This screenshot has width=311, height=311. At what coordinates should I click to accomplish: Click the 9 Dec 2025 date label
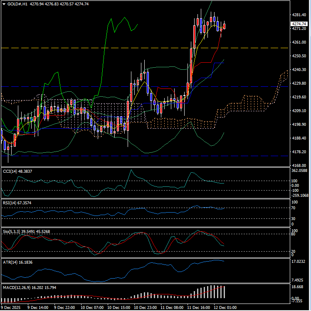[x=12, y=308]
